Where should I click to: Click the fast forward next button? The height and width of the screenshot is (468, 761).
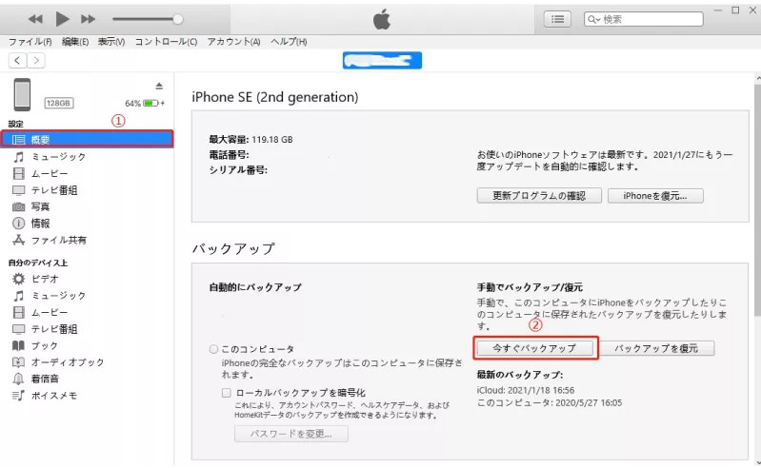[88, 19]
